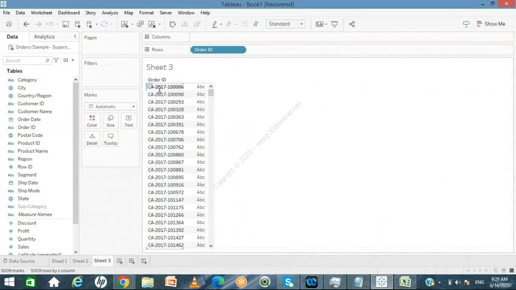516x290 pixels.
Task: Click the Show/hide cards icon
Action: coord(319,24)
